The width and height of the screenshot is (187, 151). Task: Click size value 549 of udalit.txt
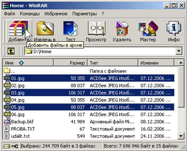click(x=81, y=136)
